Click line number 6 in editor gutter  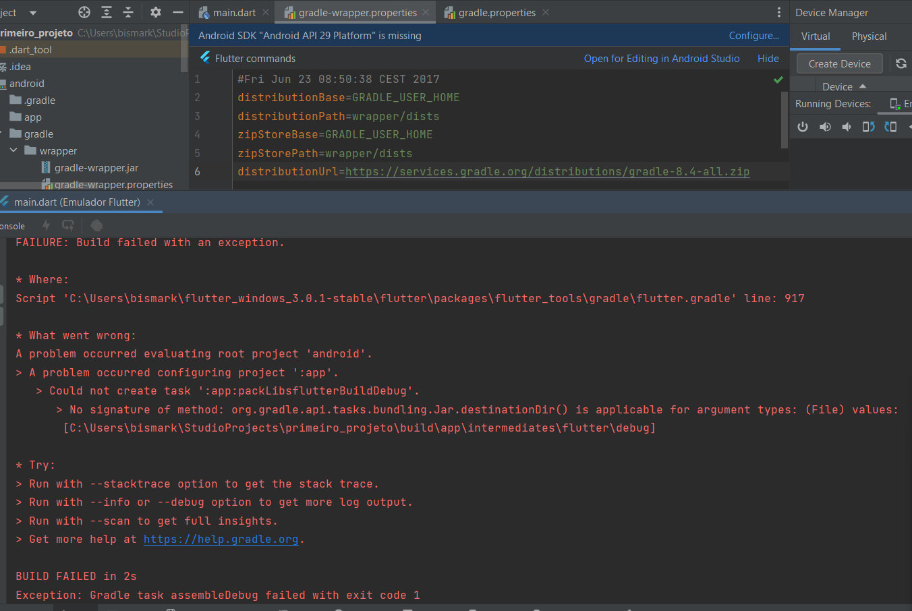(x=197, y=171)
